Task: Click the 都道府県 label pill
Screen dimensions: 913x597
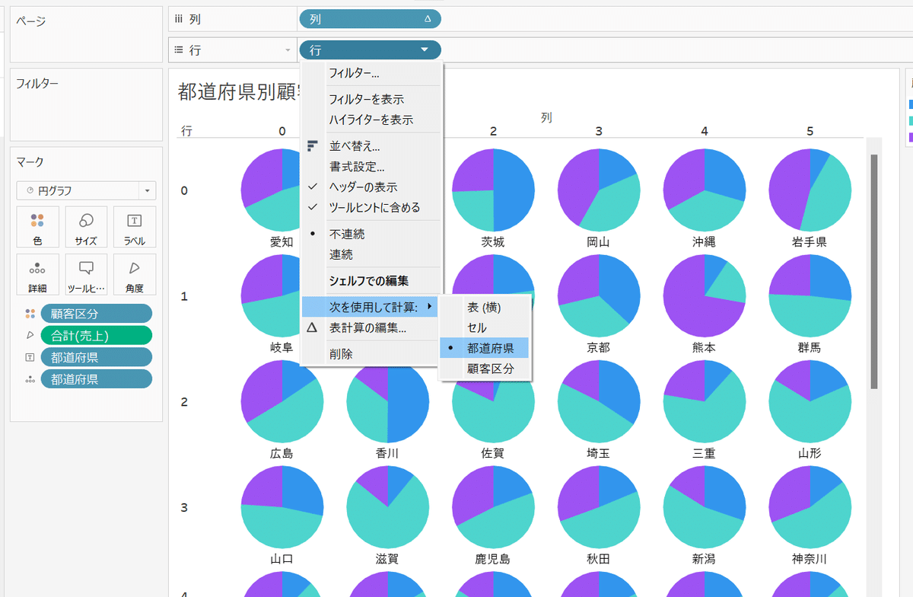Action: 97,357
